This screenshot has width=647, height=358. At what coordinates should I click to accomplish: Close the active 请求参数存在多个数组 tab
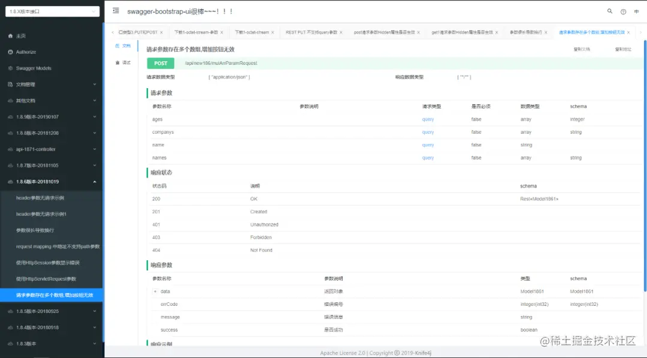(x=628, y=32)
